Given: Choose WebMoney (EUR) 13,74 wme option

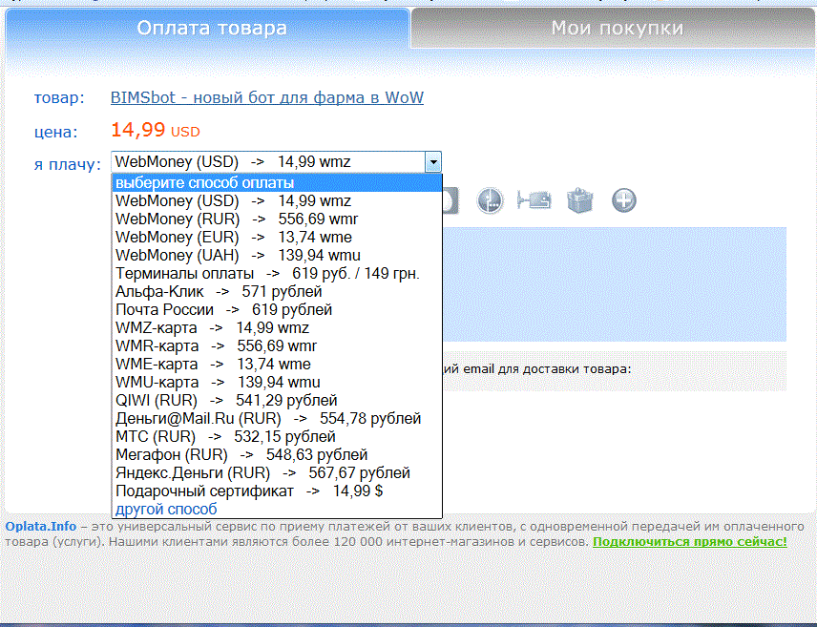Looking at the screenshot, I should [277, 237].
